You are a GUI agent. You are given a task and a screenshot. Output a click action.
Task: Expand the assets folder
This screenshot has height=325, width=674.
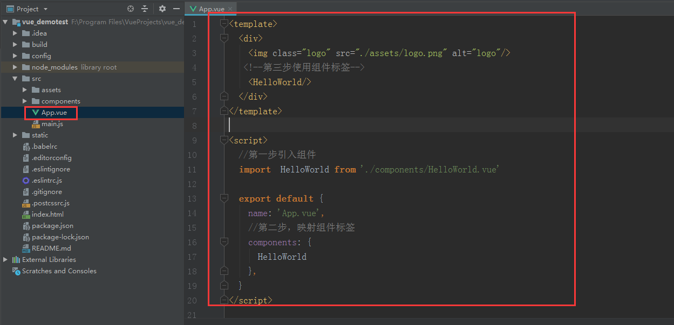click(25, 90)
